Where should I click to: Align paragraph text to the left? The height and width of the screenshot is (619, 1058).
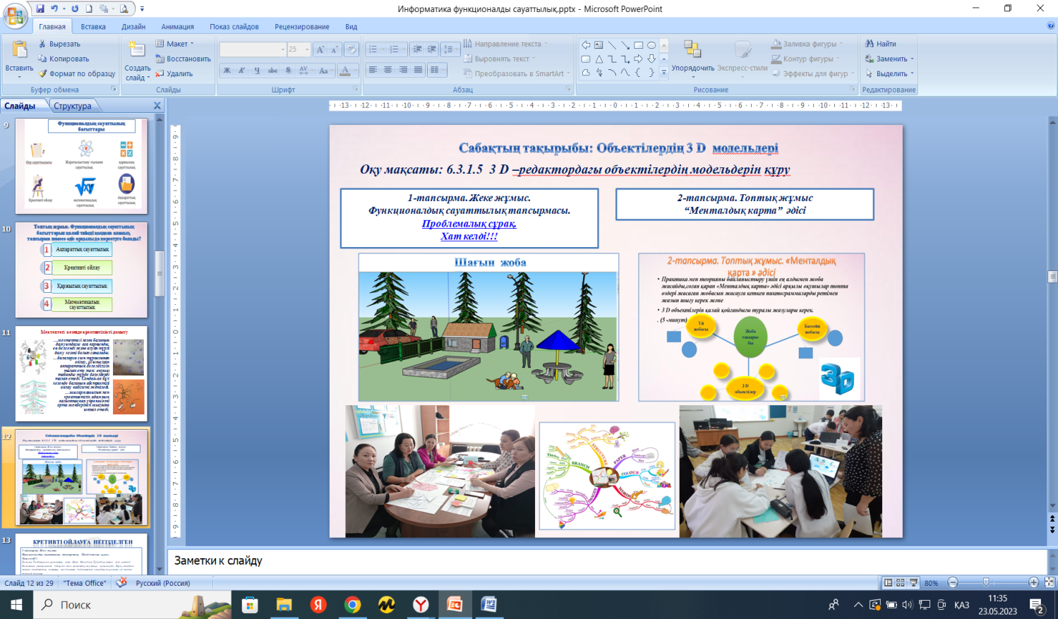pyautogui.click(x=373, y=70)
